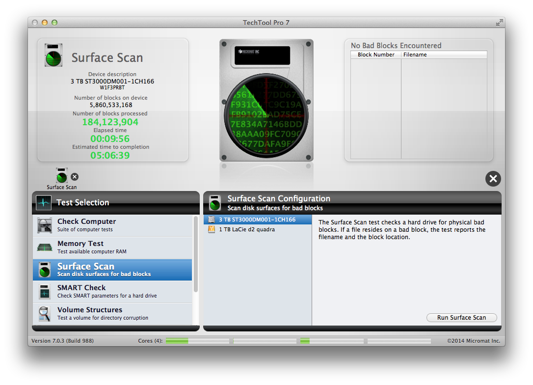Viewport: 533px width, 385px height.
Task: Click the Test Selection list scrollbar
Action: pyautogui.click(x=196, y=260)
